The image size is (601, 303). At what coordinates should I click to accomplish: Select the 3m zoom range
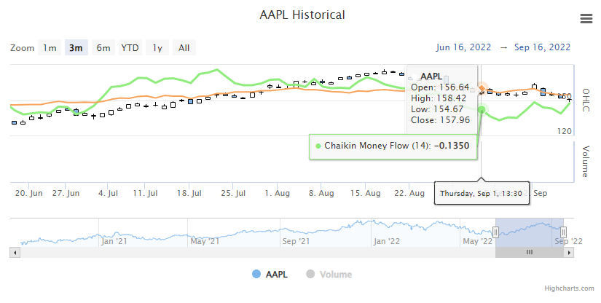coord(76,48)
